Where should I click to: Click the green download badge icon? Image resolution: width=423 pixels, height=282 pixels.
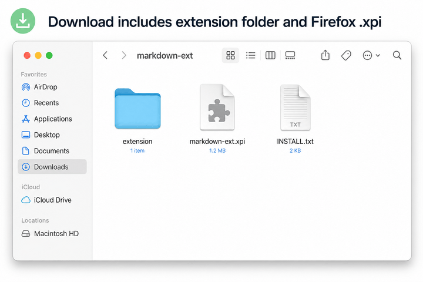(23, 21)
